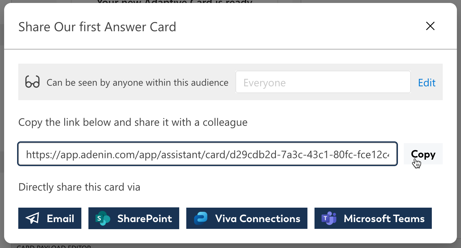This screenshot has height=248, width=461.
Task: Click 'Your new Adaptive Card is ready' background text
Action: (x=174, y=1)
